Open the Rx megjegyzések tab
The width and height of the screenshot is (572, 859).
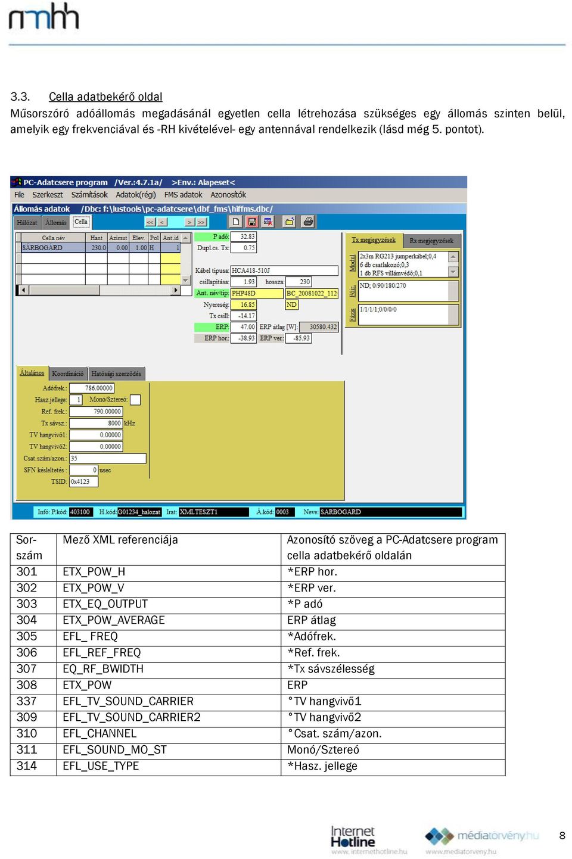(431, 241)
